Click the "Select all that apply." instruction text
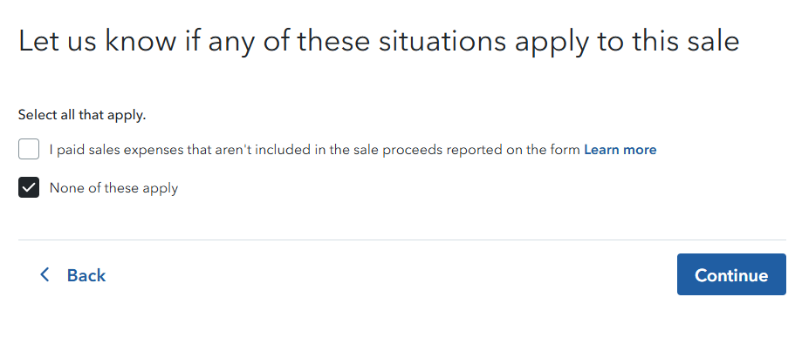 pyautogui.click(x=82, y=115)
